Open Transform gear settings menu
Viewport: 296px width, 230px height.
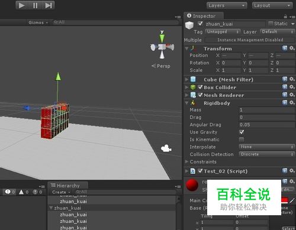click(292, 48)
